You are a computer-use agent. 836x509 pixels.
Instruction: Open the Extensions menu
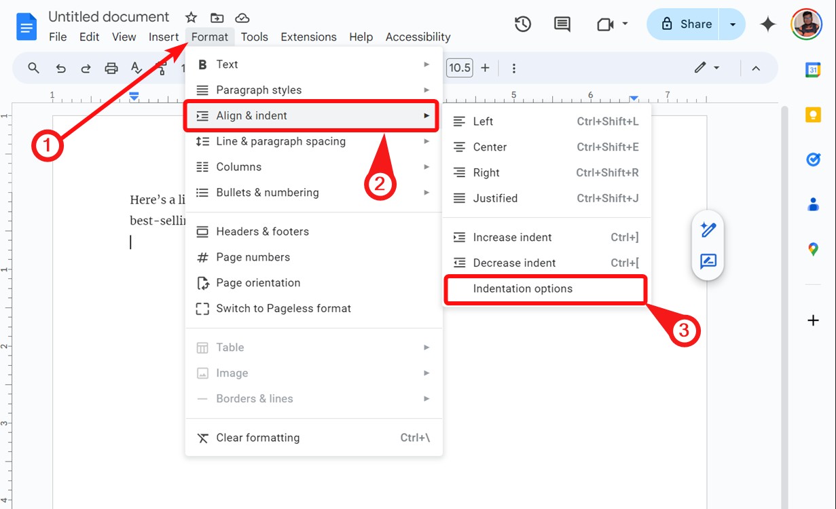[309, 37]
